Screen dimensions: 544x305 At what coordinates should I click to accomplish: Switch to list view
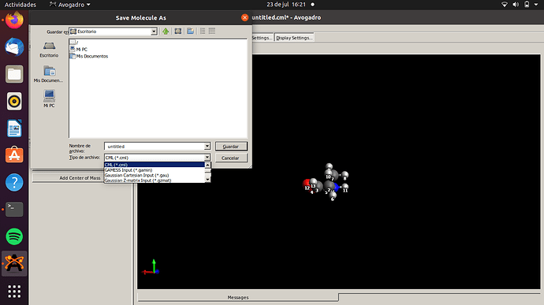tap(203, 32)
